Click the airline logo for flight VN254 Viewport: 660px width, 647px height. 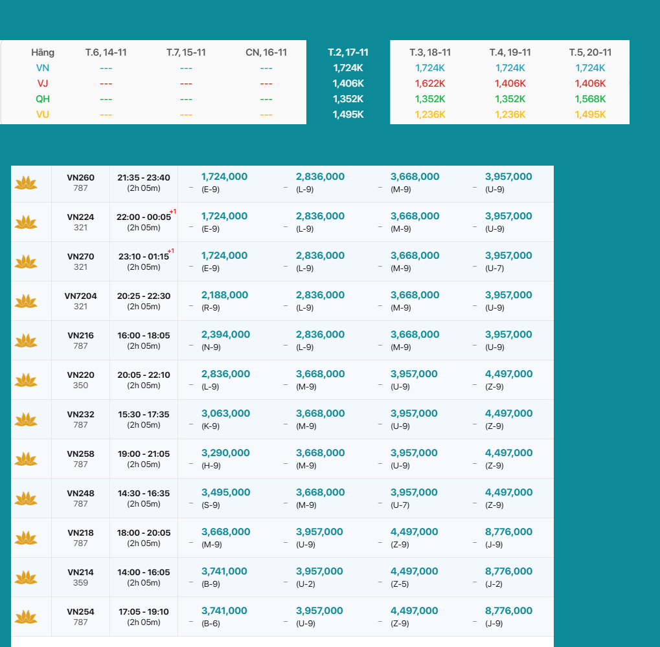[27, 617]
